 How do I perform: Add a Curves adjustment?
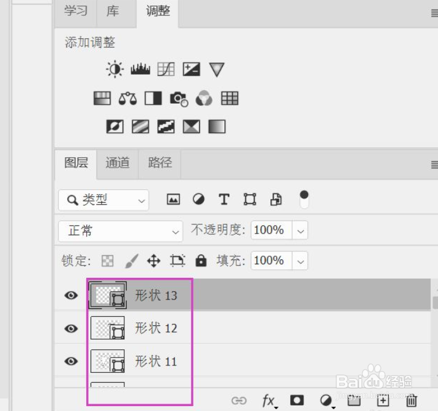pos(166,69)
